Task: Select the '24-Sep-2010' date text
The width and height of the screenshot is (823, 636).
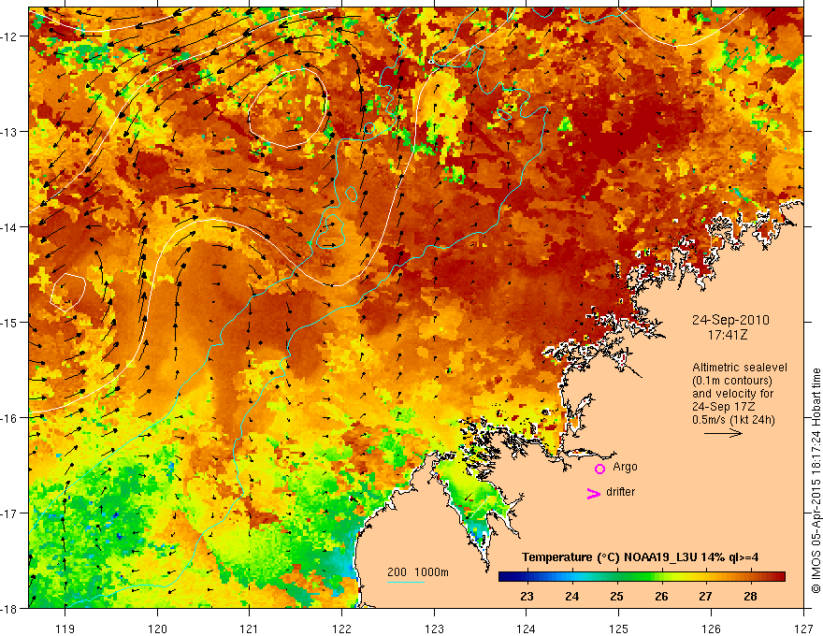Action: point(730,320)
